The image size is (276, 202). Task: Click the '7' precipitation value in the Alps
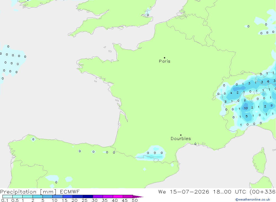point(272,106)
